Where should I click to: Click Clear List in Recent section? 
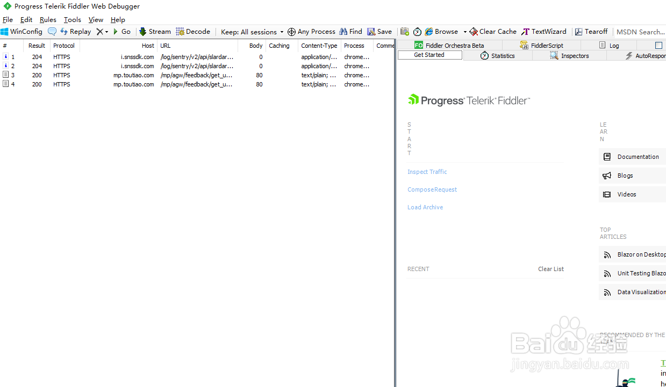pos(551,269)
